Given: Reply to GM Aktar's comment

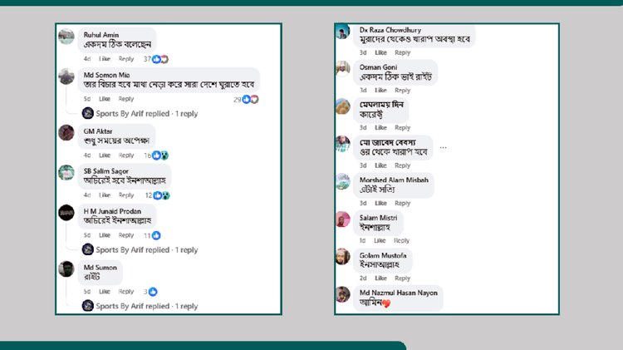Looking at the screenshot, I should coord(126,155).
